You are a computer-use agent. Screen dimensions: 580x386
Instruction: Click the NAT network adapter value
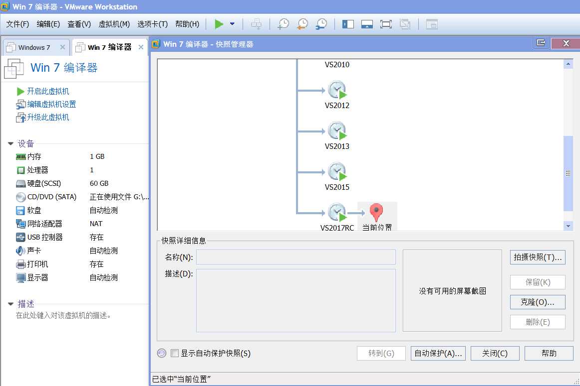(96, 224)
